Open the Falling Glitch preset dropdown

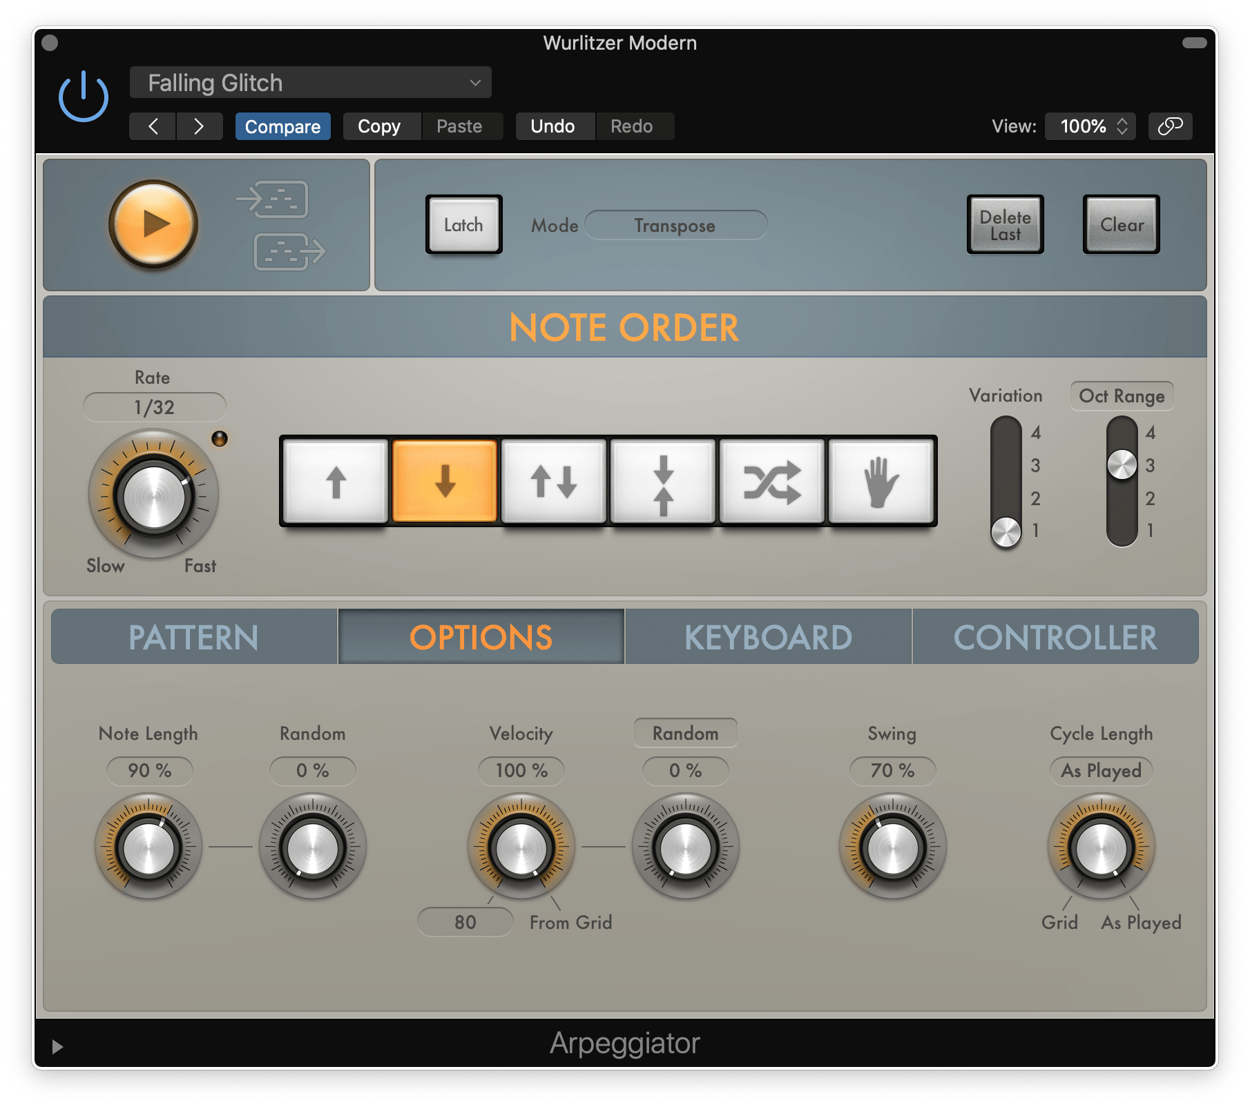click(311, 83)
